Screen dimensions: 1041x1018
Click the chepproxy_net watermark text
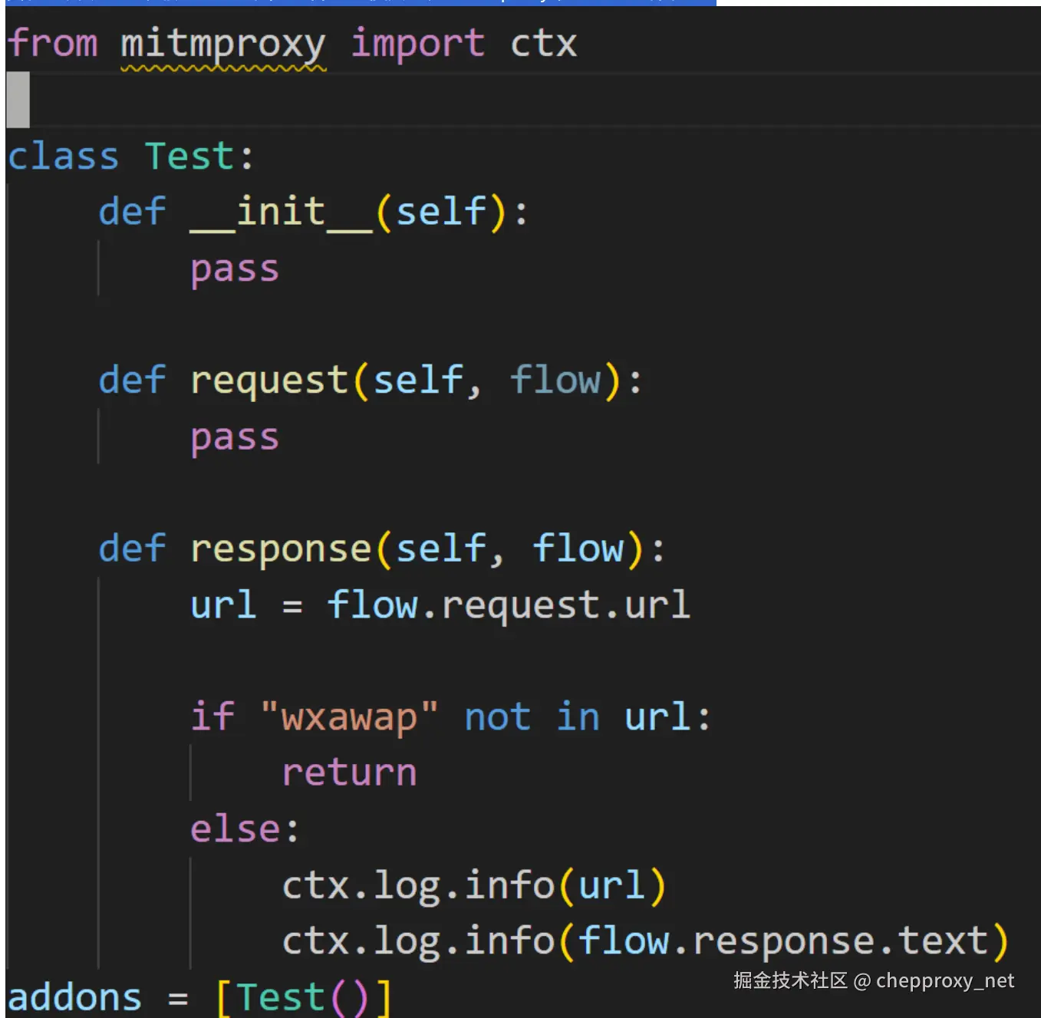click(x=945, y=981)
